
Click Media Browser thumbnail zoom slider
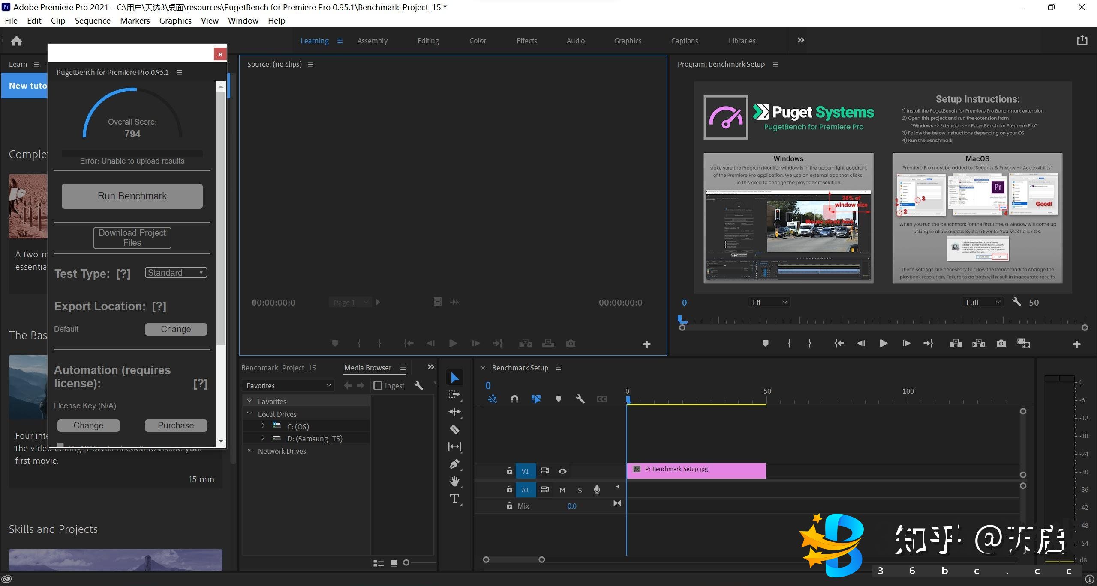[406, 562]
